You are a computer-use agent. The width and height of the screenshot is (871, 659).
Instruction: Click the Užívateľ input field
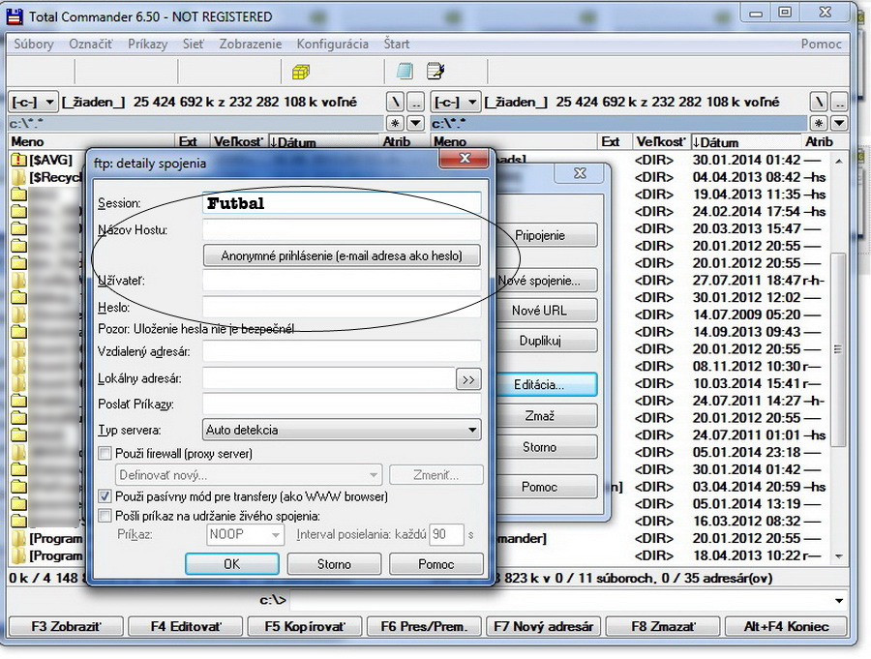[342, 280]
